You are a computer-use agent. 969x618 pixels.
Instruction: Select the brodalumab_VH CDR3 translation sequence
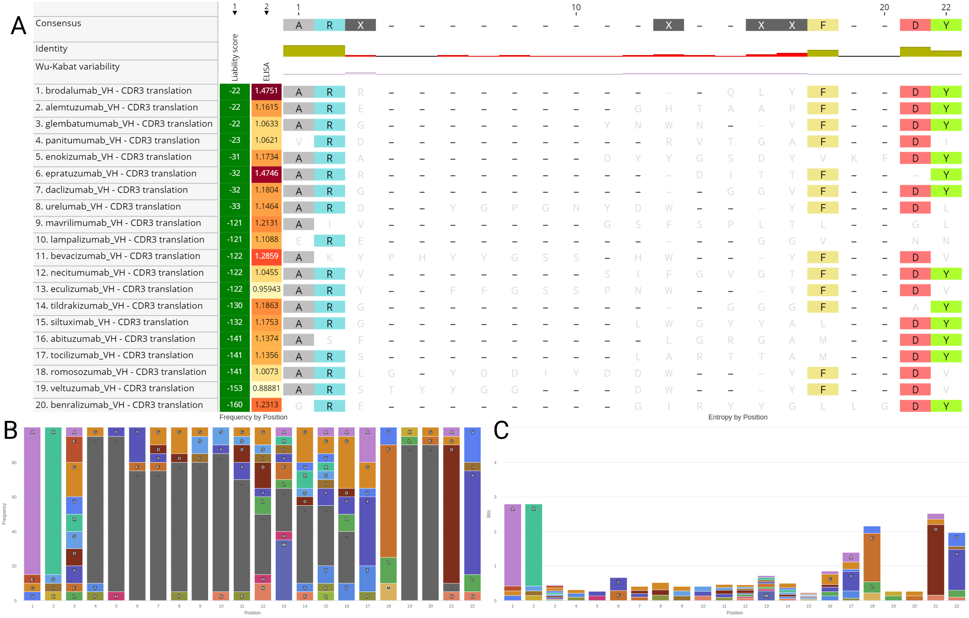coord(114,91)
